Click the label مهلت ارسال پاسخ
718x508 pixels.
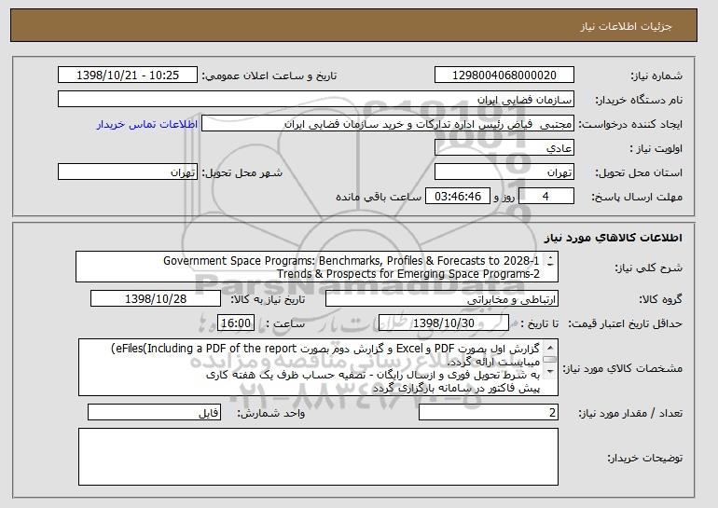637,197
